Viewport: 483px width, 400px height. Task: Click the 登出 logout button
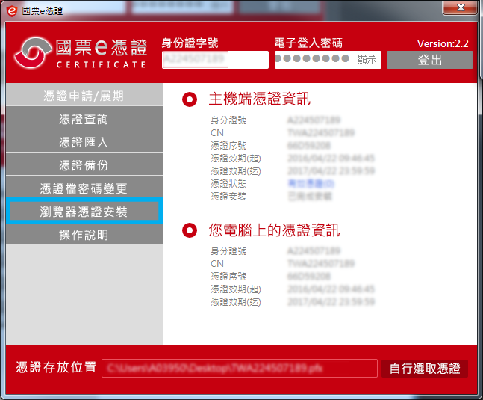pos(430,60)
